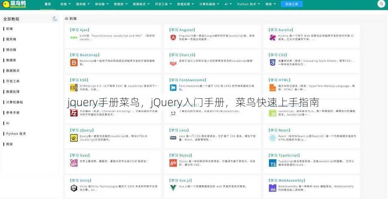Click the purple WA WebAssembly icon
The height and width of the screenshot is (199, 388).
point(273,188)
